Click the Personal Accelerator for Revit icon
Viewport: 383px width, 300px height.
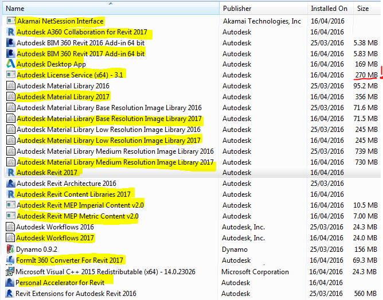(10, 282)
